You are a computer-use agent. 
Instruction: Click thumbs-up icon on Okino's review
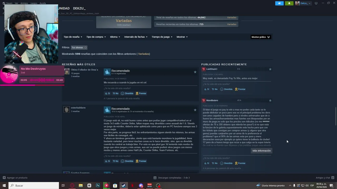107,72
